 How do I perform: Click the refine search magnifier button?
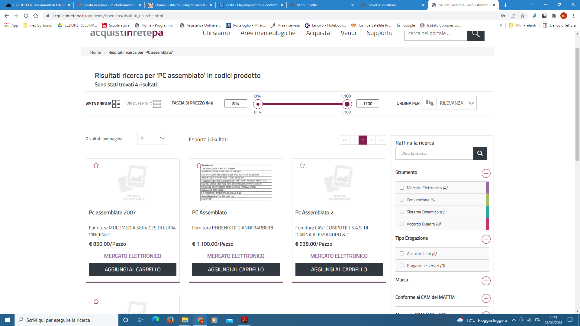[x=480, y=153]
